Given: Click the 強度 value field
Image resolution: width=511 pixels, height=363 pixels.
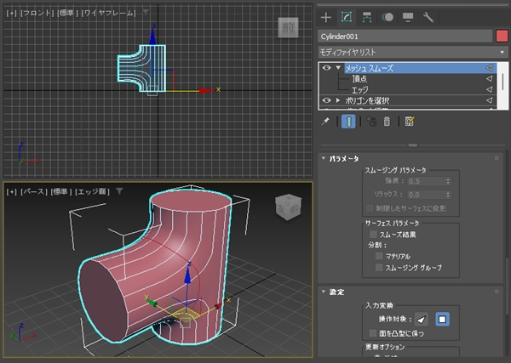Looking at the screenshot, I should pos(425,181).
